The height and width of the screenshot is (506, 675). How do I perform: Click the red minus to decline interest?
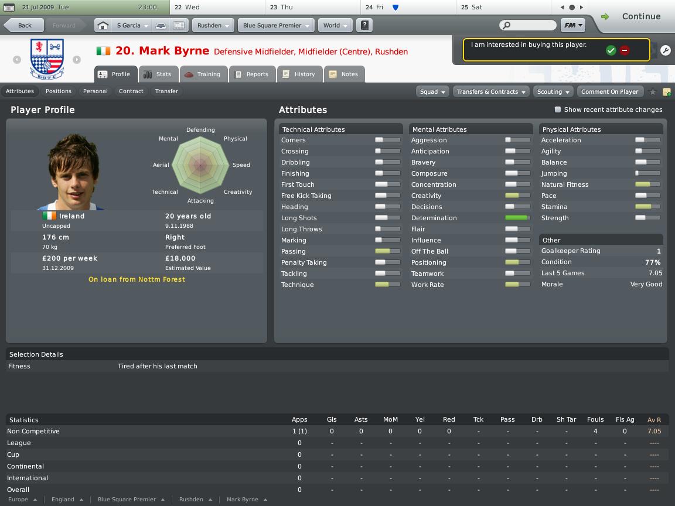click(625, 50)
